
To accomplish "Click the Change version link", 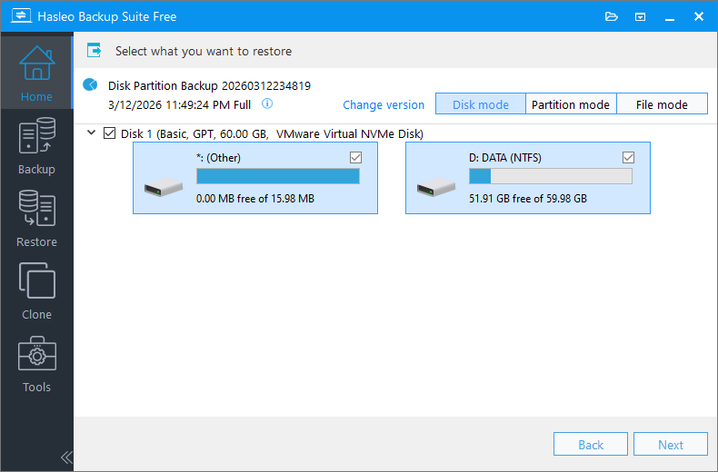I will pos(384,104).
